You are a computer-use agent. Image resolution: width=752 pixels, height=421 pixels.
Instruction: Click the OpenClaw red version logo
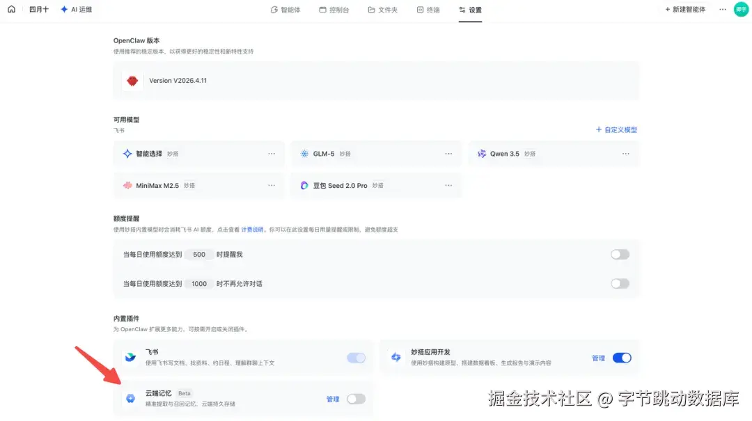click(x=132, y=81)
